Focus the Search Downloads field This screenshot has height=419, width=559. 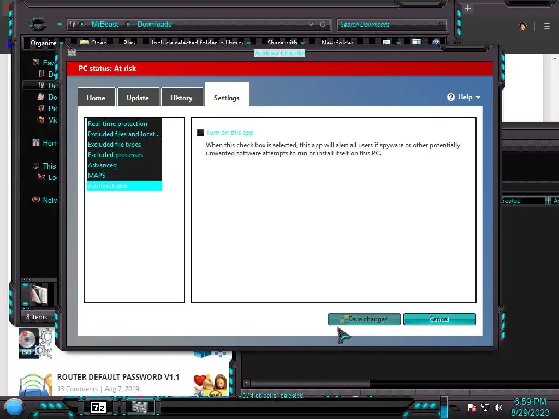391,24
